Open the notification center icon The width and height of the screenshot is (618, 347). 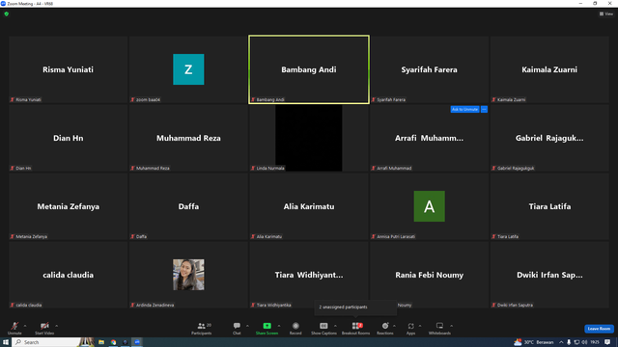pyautogui.click(x=607, y=342)
